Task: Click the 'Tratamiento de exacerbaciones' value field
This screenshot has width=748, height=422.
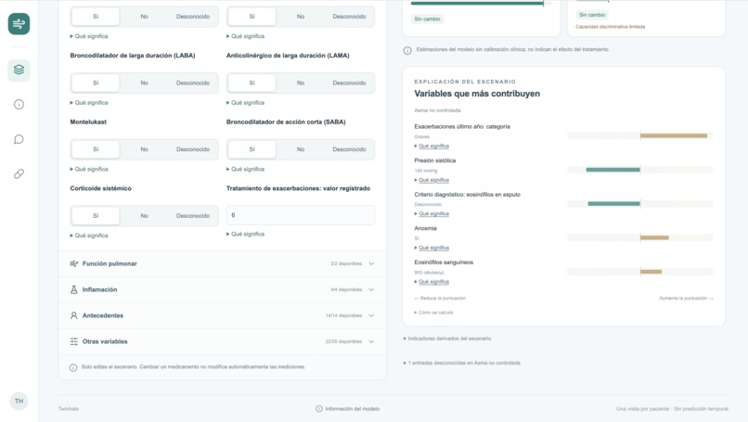Action: click(301, 215)
